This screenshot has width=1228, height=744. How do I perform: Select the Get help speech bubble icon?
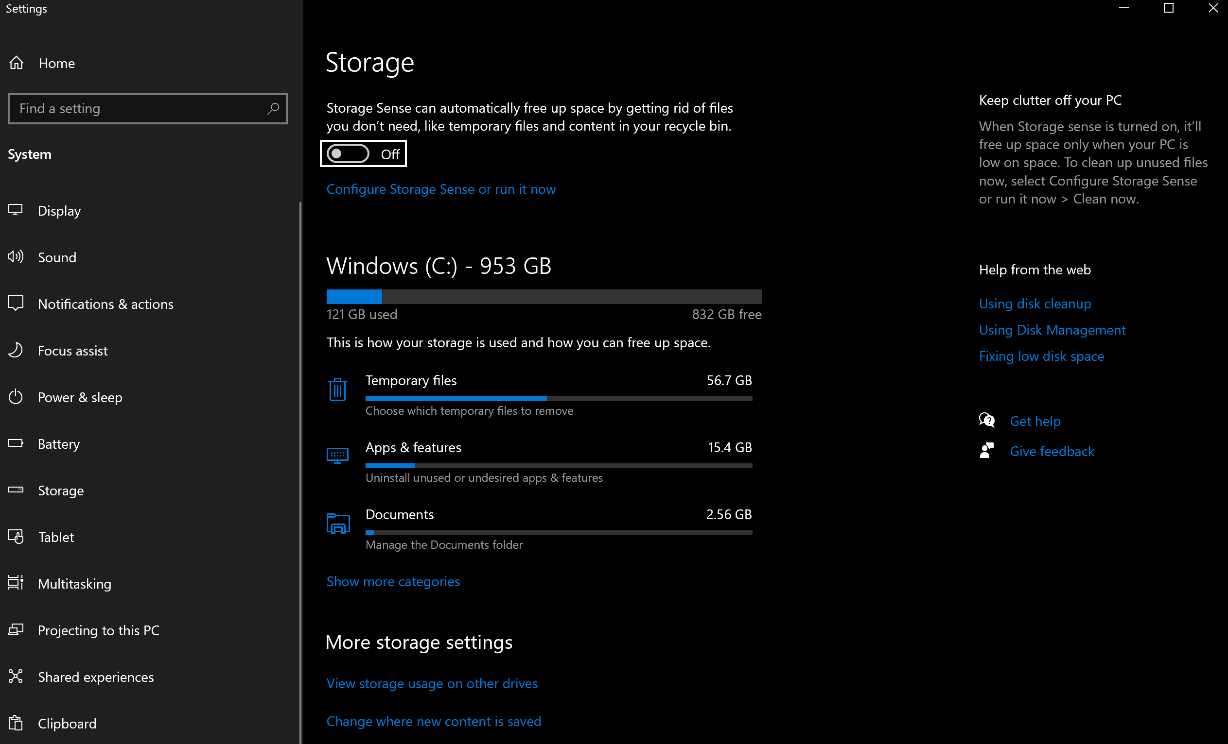pos(986,420)
